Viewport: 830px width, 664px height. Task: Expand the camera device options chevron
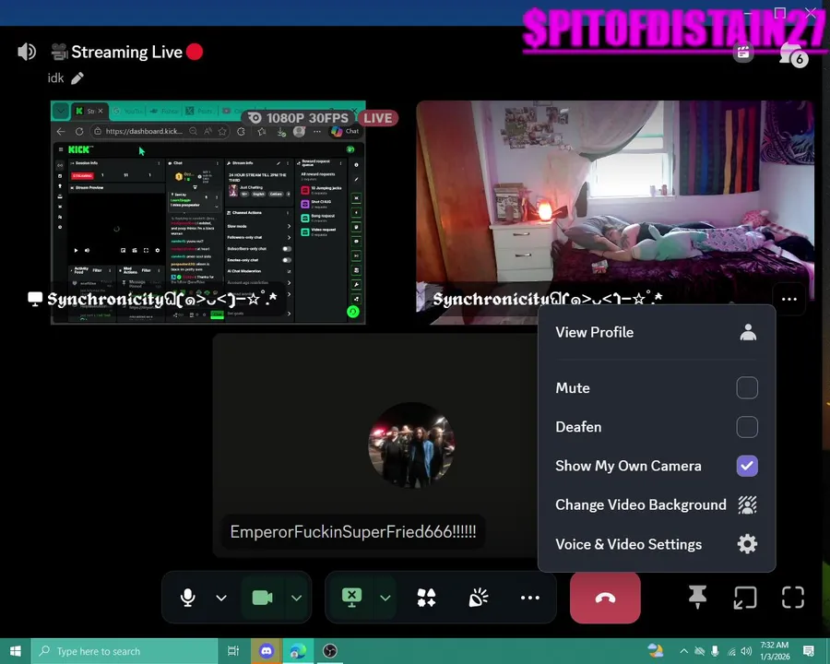[296, 598]
